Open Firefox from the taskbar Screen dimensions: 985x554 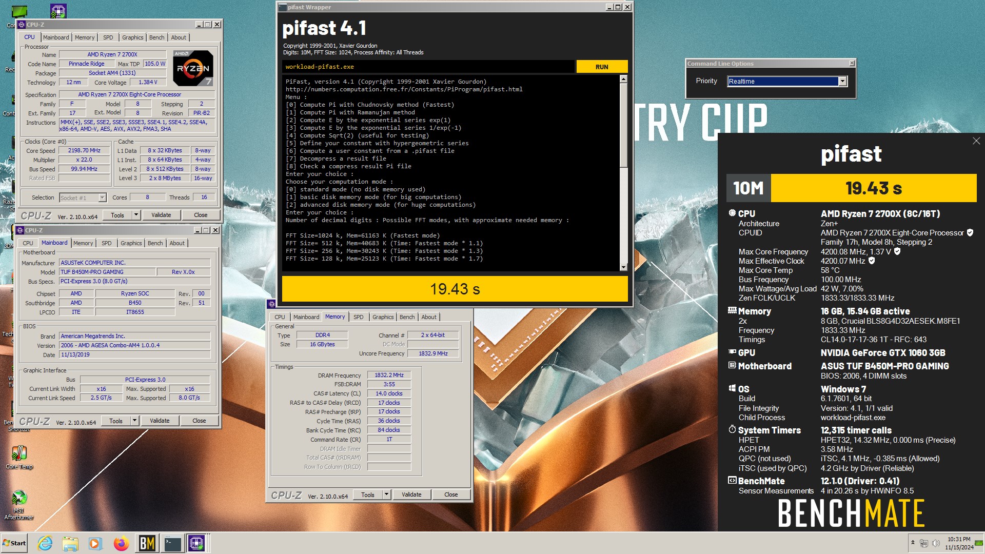[121, 543]
